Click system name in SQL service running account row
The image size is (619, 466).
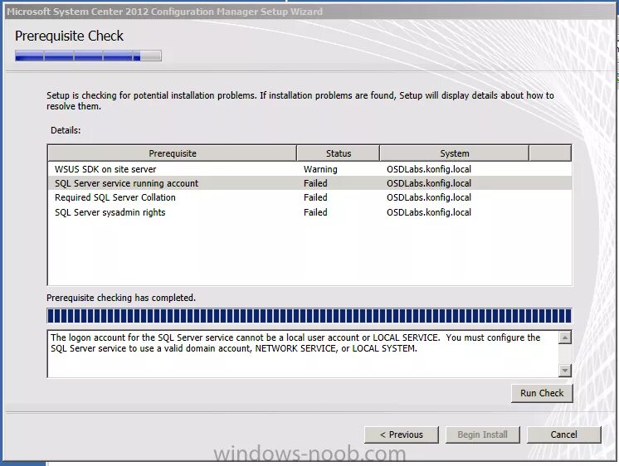[429, 183]
